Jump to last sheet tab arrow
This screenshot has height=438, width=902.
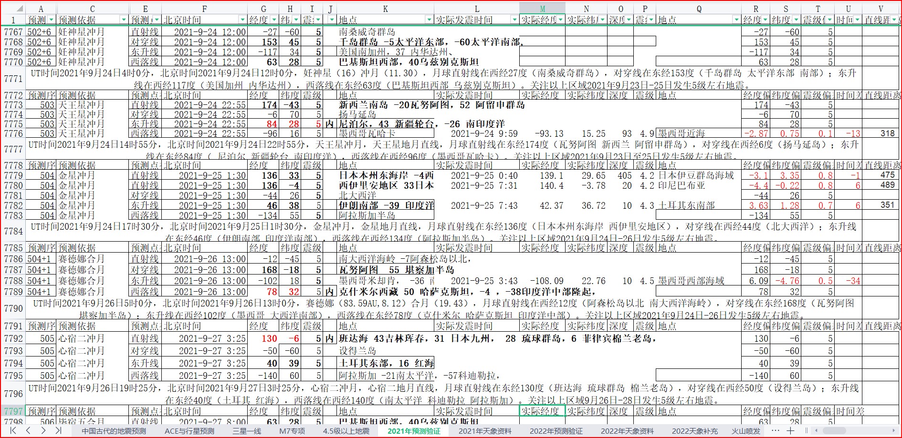point(58,431)
